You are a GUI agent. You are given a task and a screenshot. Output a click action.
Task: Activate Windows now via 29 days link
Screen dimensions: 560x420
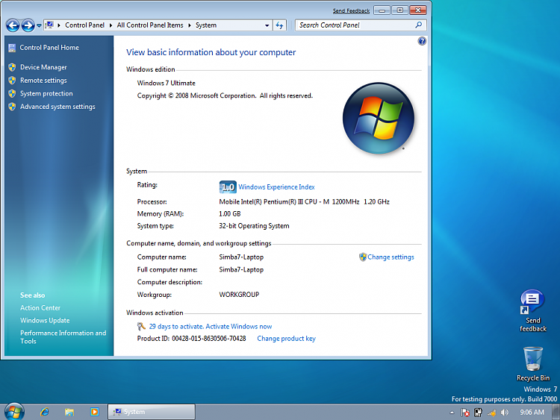[211, 327]
